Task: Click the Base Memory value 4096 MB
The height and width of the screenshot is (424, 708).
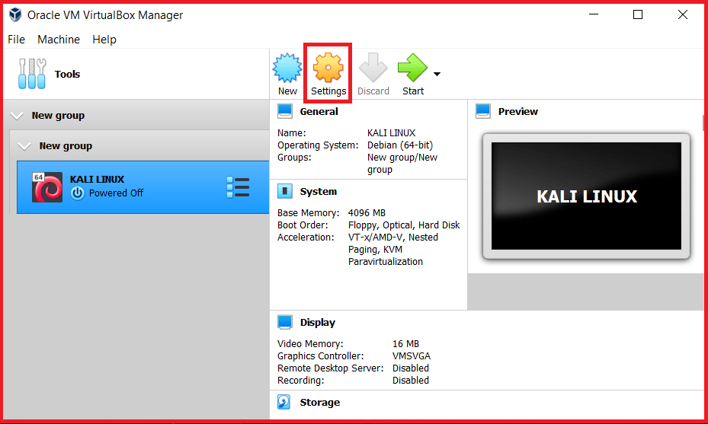Action: point(367,213)
